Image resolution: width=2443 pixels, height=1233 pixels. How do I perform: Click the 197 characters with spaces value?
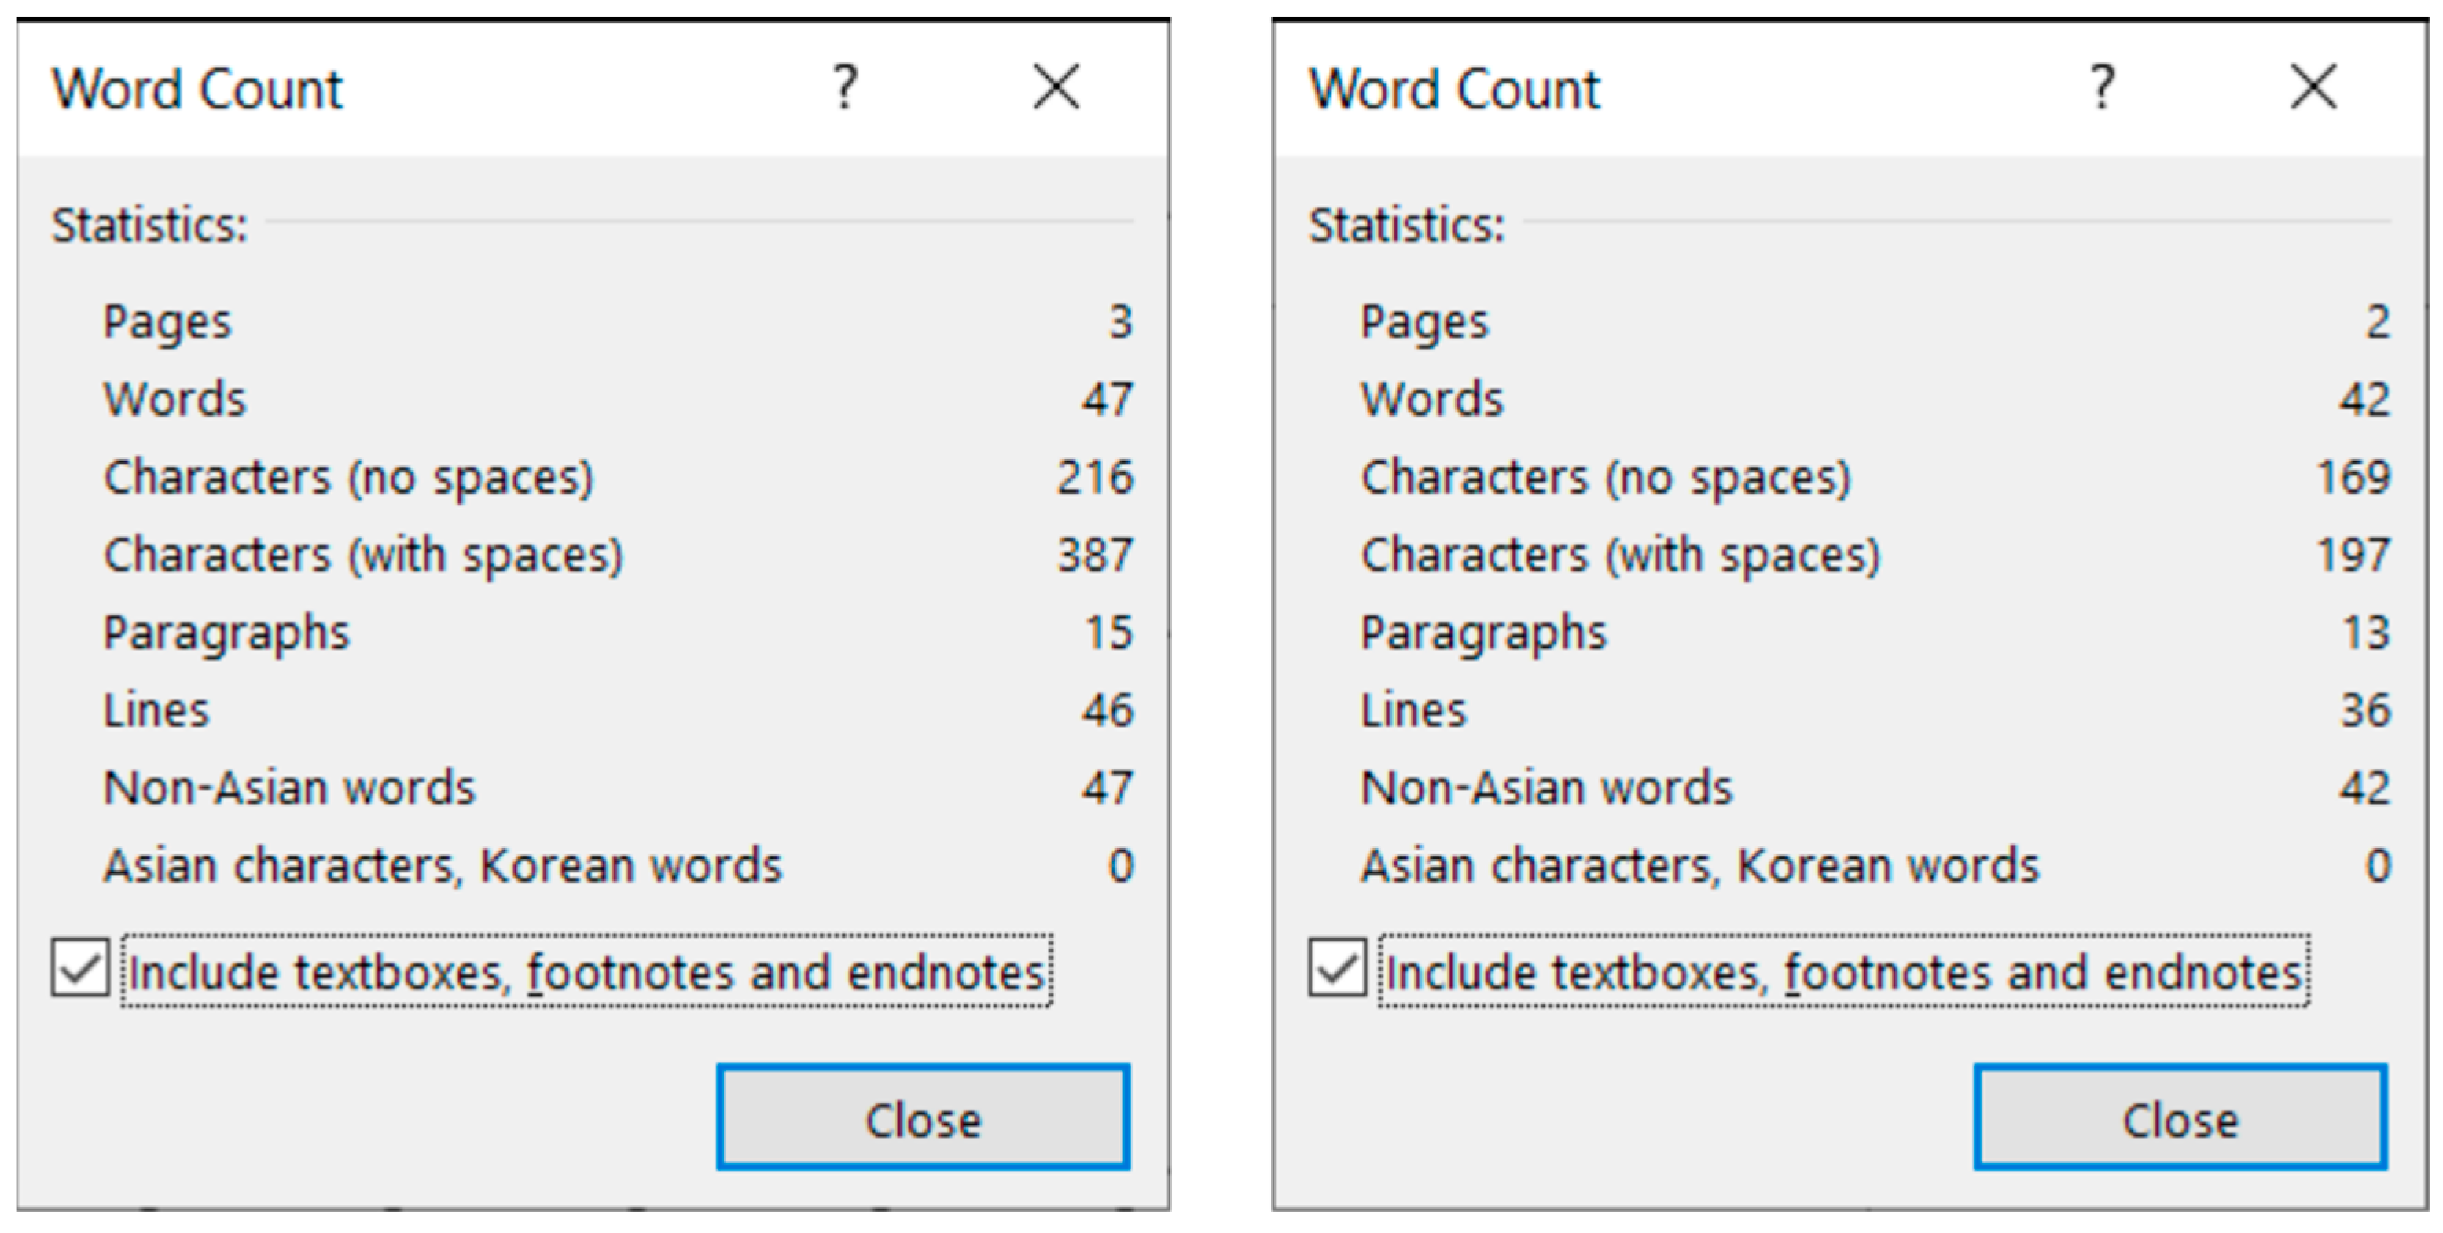(2353, 555)
